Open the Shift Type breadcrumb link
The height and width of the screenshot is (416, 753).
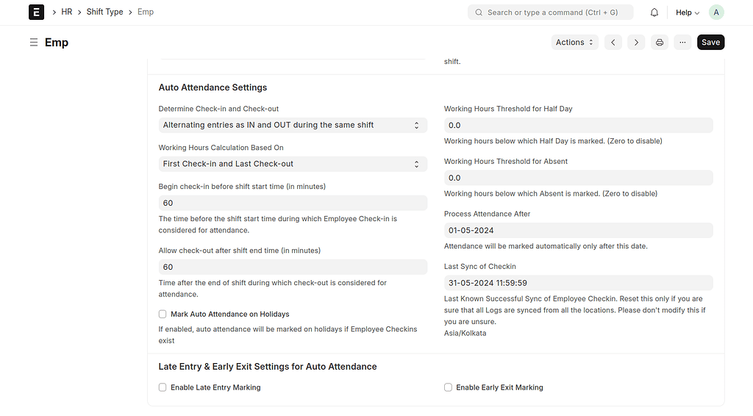[x=104, y=12]
